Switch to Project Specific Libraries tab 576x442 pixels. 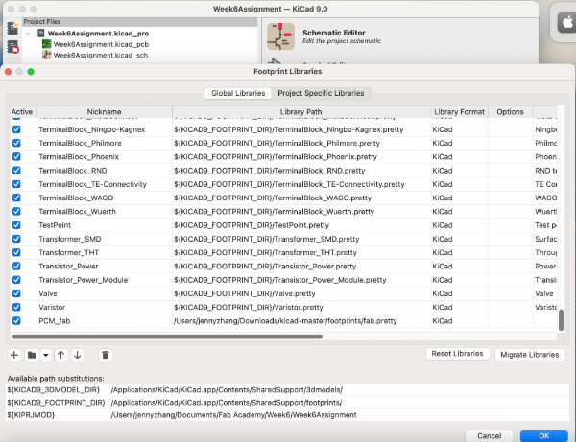(321, 93)
